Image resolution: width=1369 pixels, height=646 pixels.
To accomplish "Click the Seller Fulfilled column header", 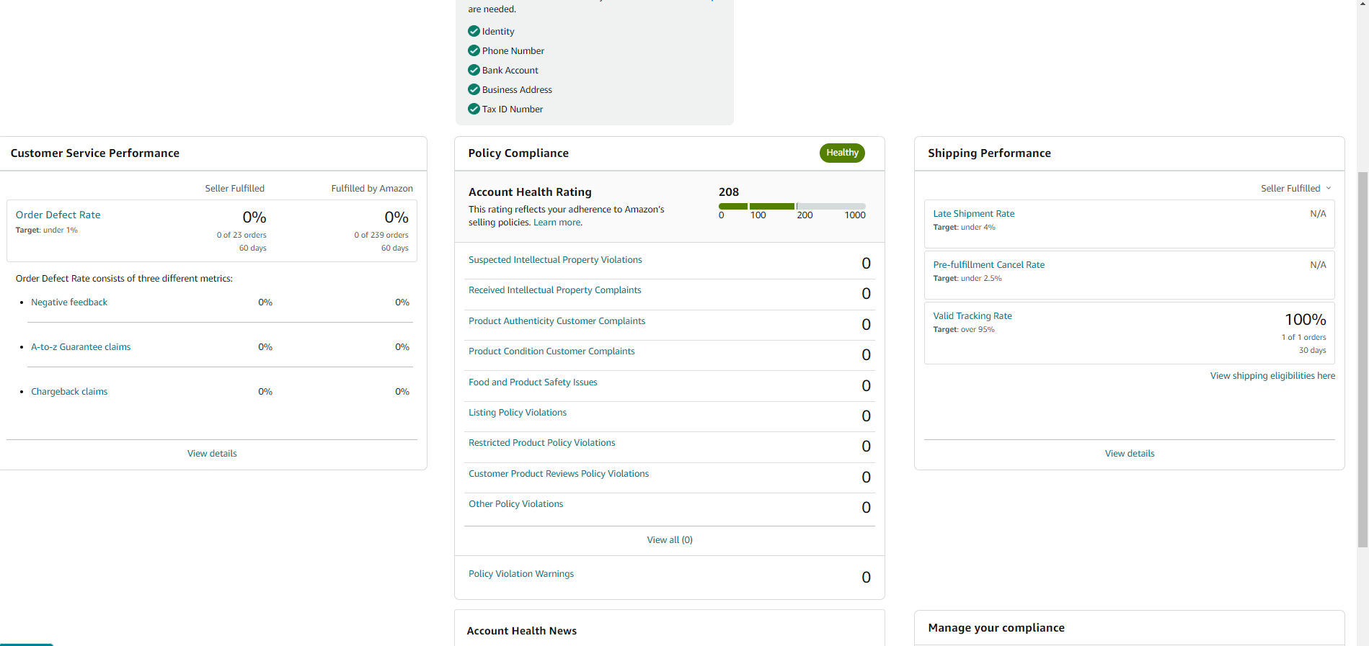I will pos(235,189).
